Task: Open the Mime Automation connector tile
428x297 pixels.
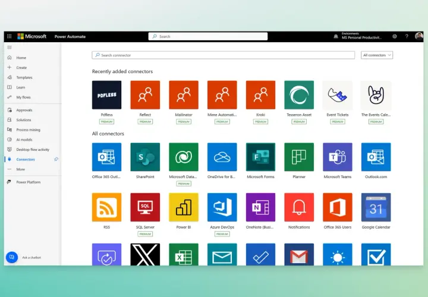Action: coord(222,95)
